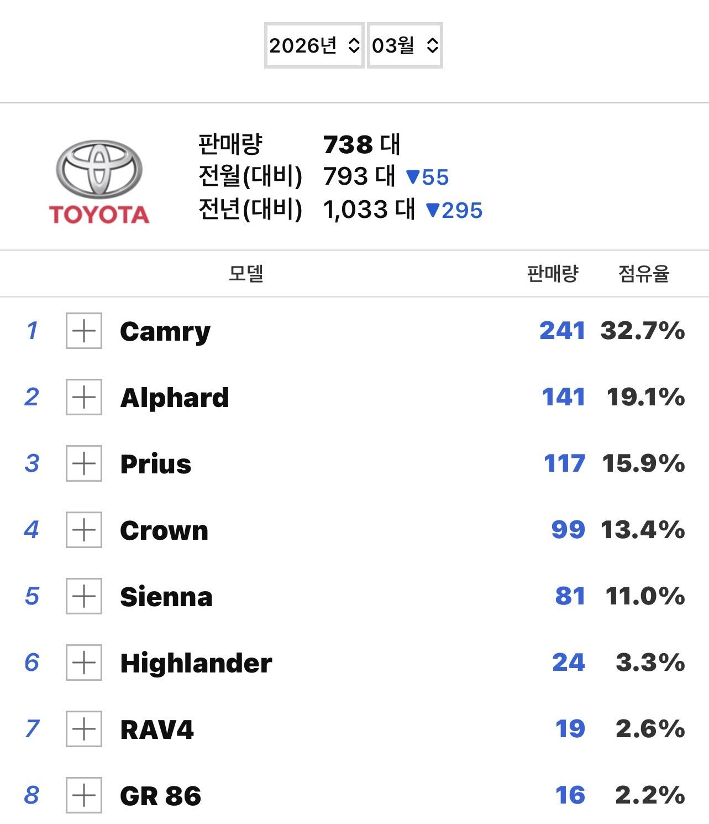Click the GR 86 model name
The height and width of the screenshot is (824, 709).
tap(160, 796)
